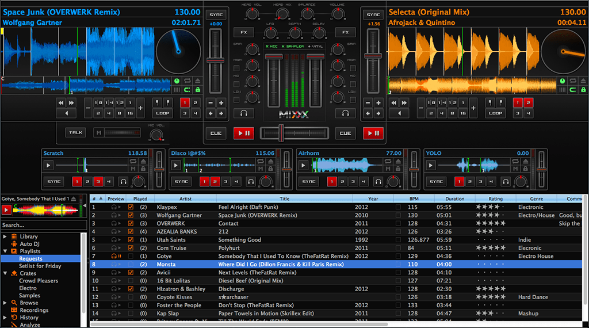Expand the Browse tree node

5,303
